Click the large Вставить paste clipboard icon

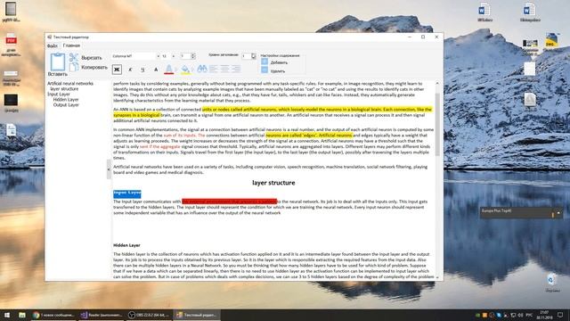[x=57, y=62]
